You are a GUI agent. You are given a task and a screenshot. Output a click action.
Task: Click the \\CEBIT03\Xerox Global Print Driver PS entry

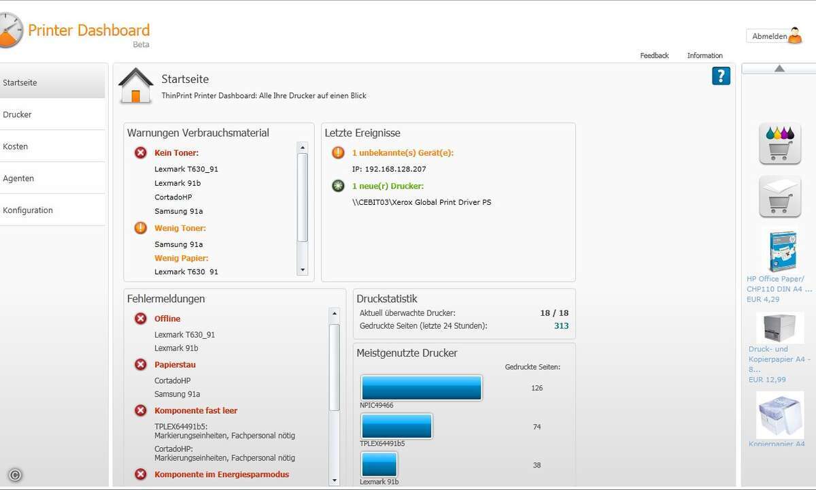[422, 202]
